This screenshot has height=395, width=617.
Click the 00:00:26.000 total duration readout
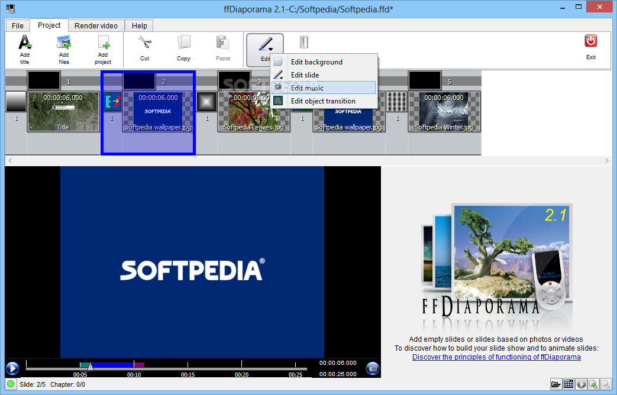click(338, 374)
